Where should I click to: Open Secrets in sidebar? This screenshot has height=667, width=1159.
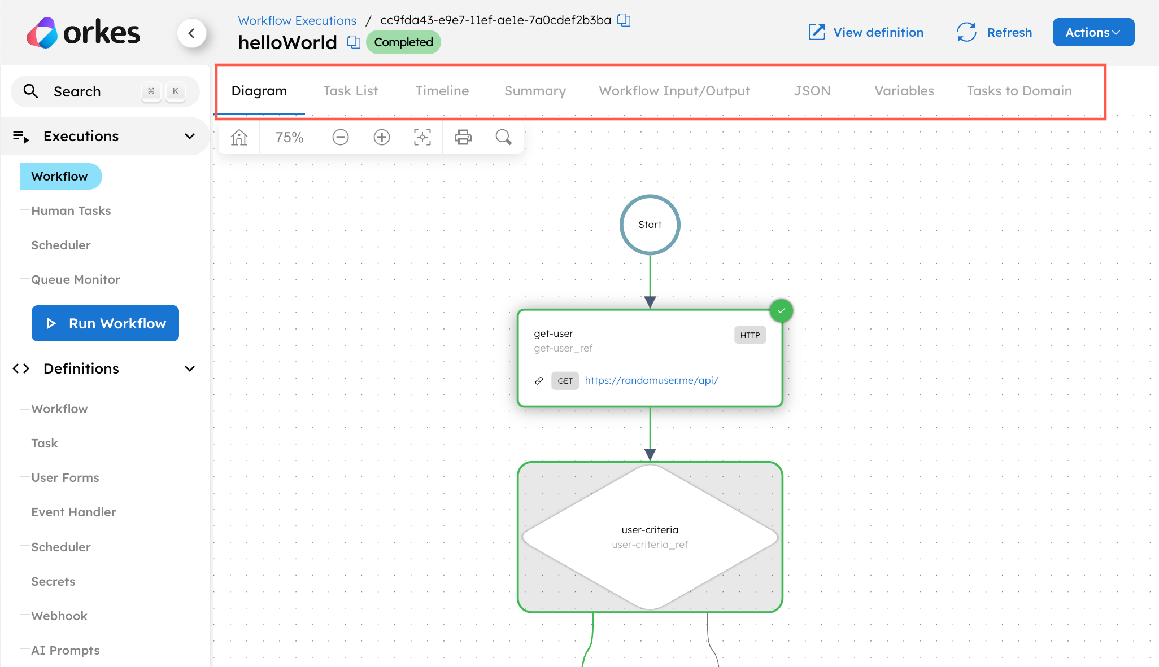click(53, 581)
